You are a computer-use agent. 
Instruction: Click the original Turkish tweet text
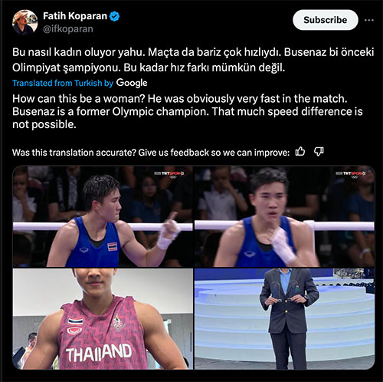tap(193, 60)
